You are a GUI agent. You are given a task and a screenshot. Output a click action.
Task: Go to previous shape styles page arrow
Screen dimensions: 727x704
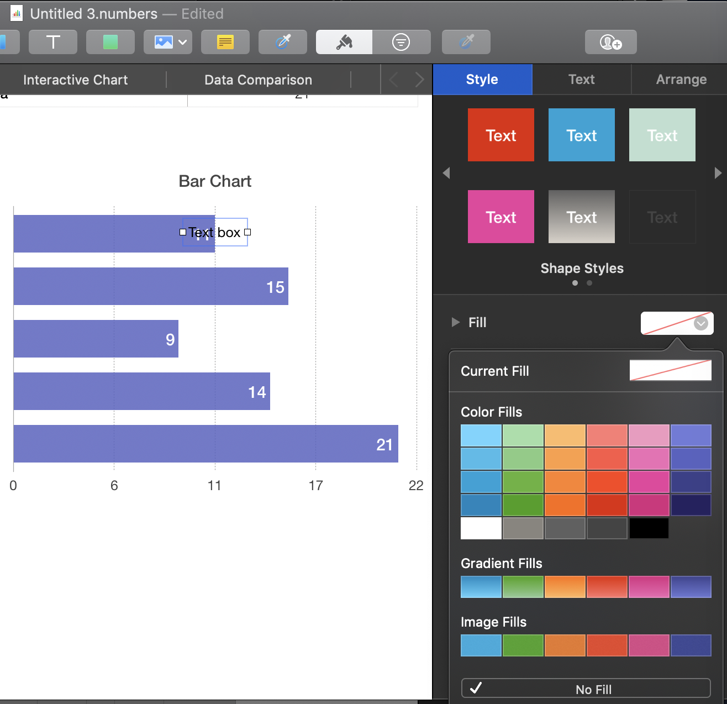pyautogui.click(x=446, y=173)
